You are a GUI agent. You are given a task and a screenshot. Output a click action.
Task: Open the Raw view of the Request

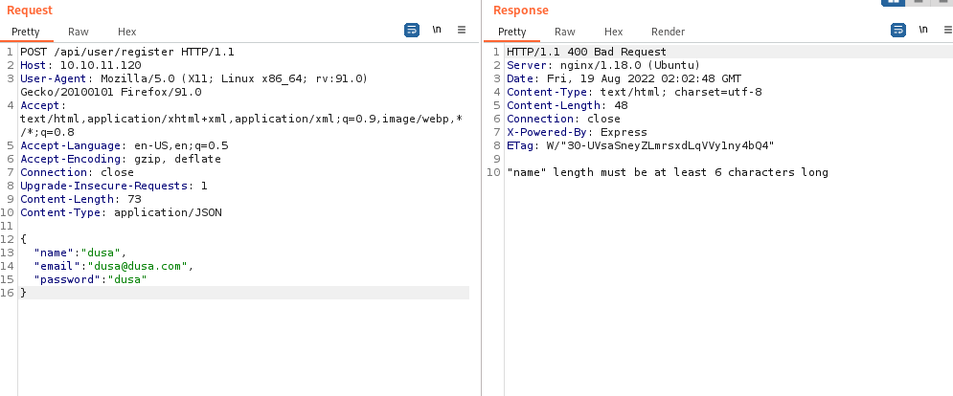pos(79,32)
